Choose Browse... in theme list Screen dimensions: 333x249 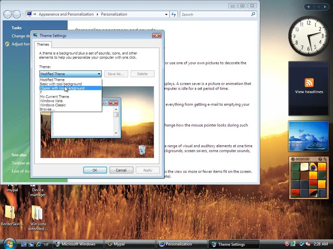pos(71,110)
